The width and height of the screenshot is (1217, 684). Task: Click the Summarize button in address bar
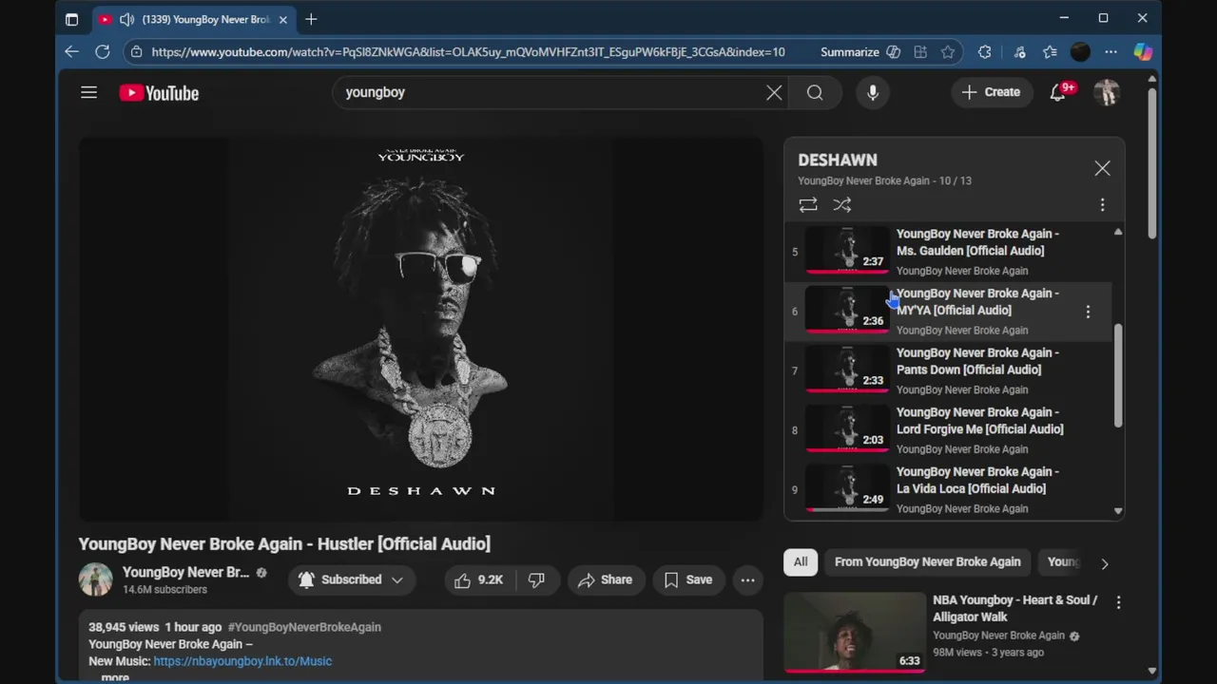tap(860, 52)
